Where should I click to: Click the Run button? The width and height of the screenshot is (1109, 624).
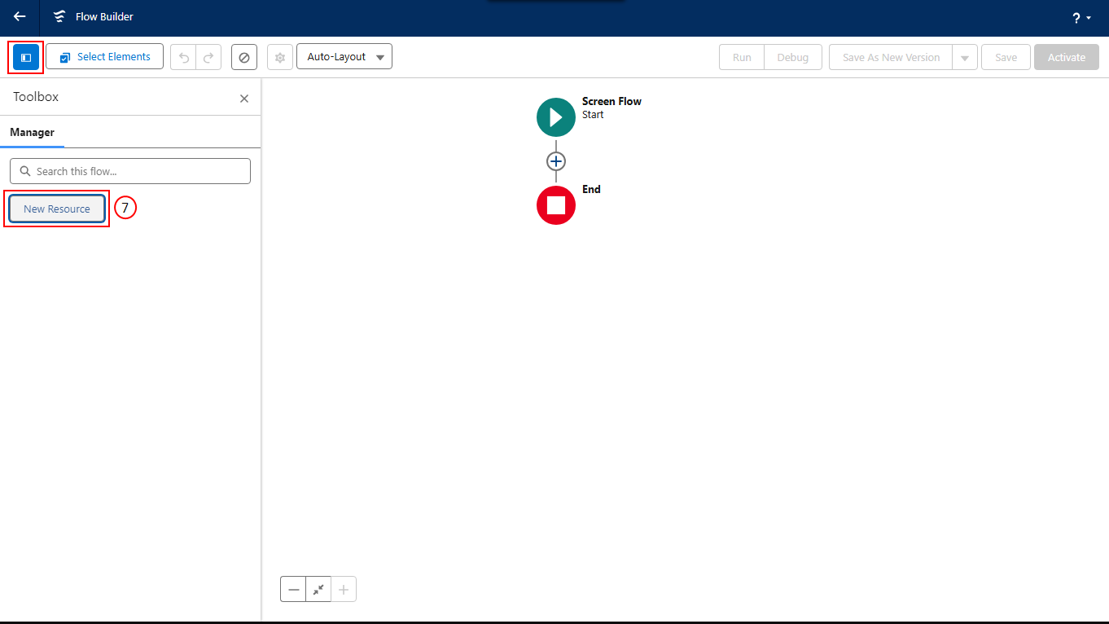click(742, 57)
